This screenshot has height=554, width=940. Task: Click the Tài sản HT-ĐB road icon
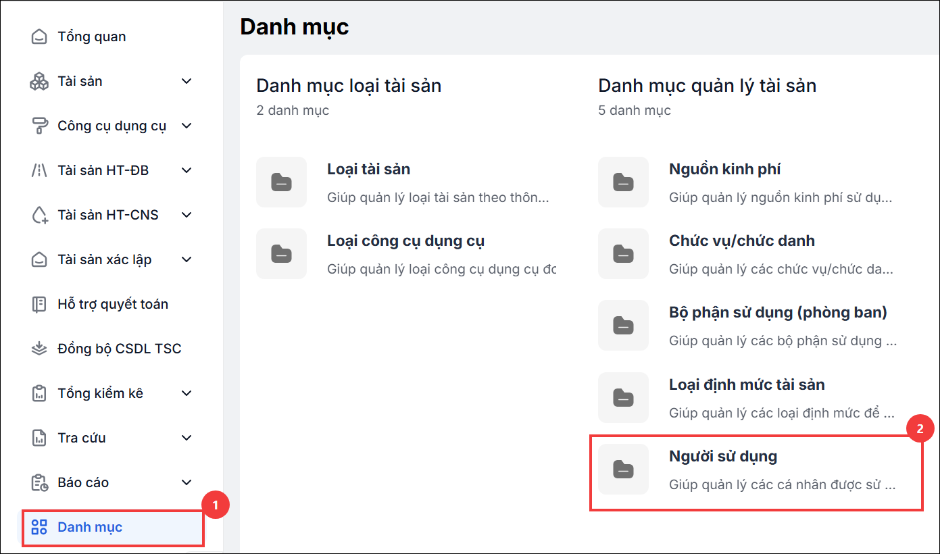tap(39, 170)
